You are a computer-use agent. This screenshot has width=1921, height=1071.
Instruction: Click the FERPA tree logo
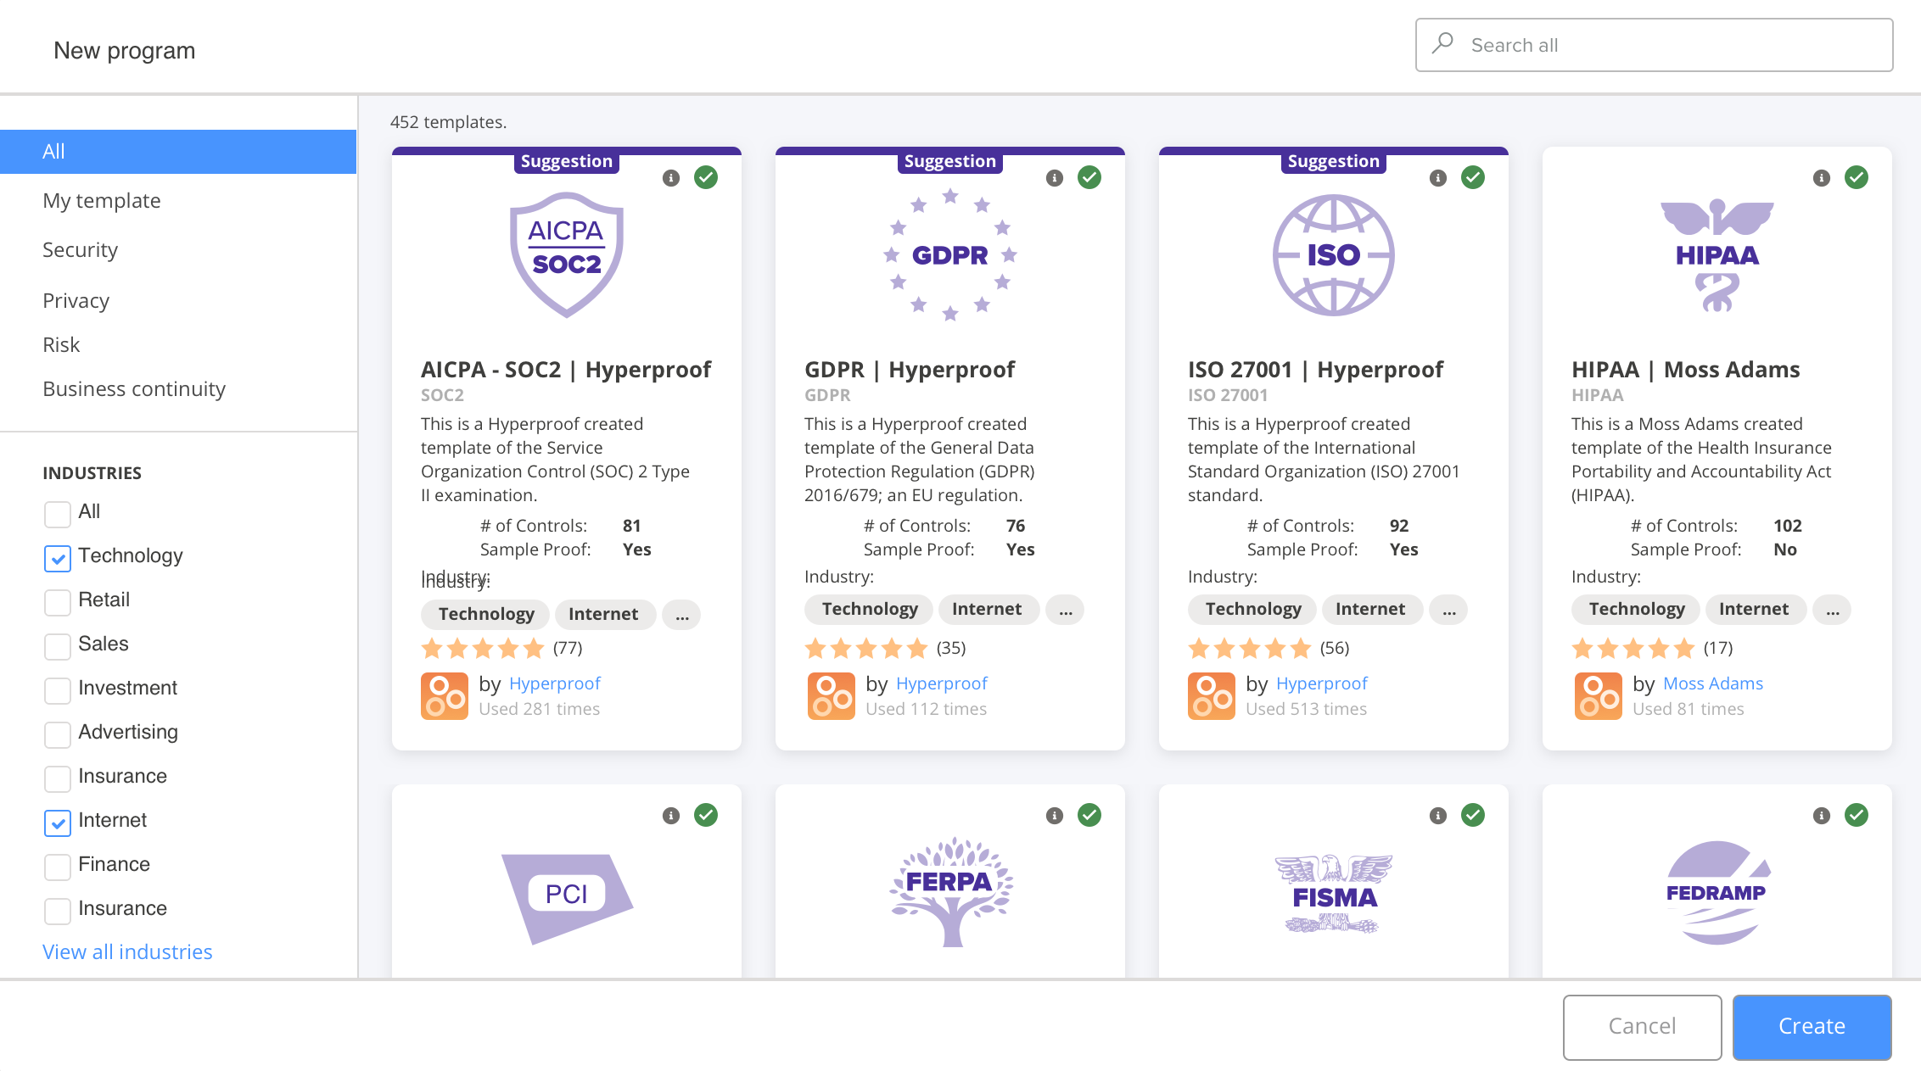(951, 892)
